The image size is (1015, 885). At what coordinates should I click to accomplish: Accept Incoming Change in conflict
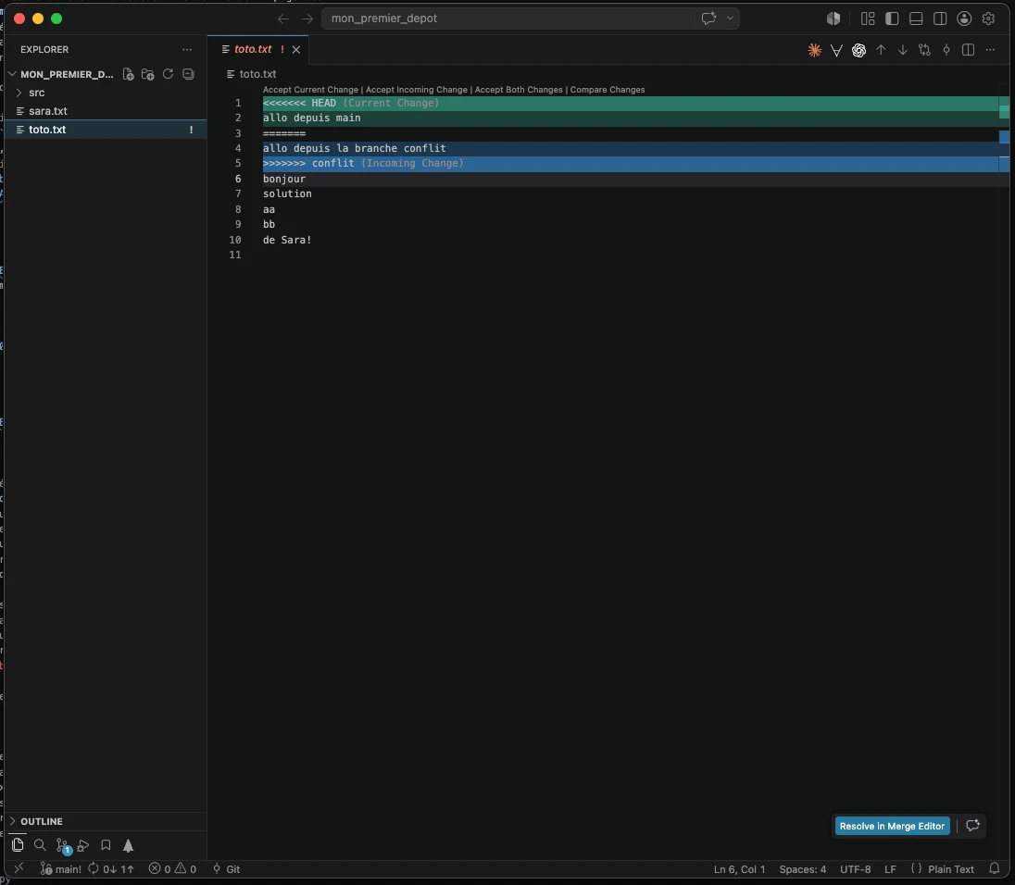coord(416,90)
